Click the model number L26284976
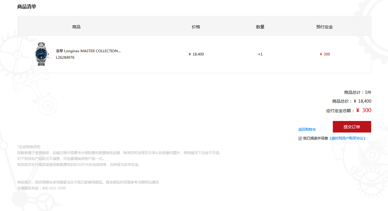388x211 pixels. coord(65,58)
